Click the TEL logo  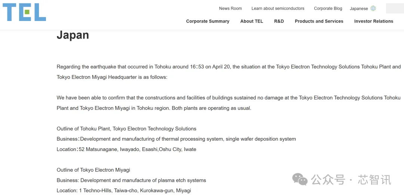[x=24, y=12]
